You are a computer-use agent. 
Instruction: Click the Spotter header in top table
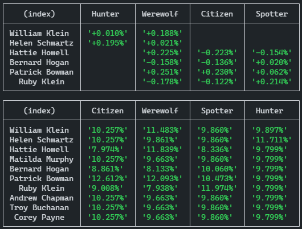(272, 14)
